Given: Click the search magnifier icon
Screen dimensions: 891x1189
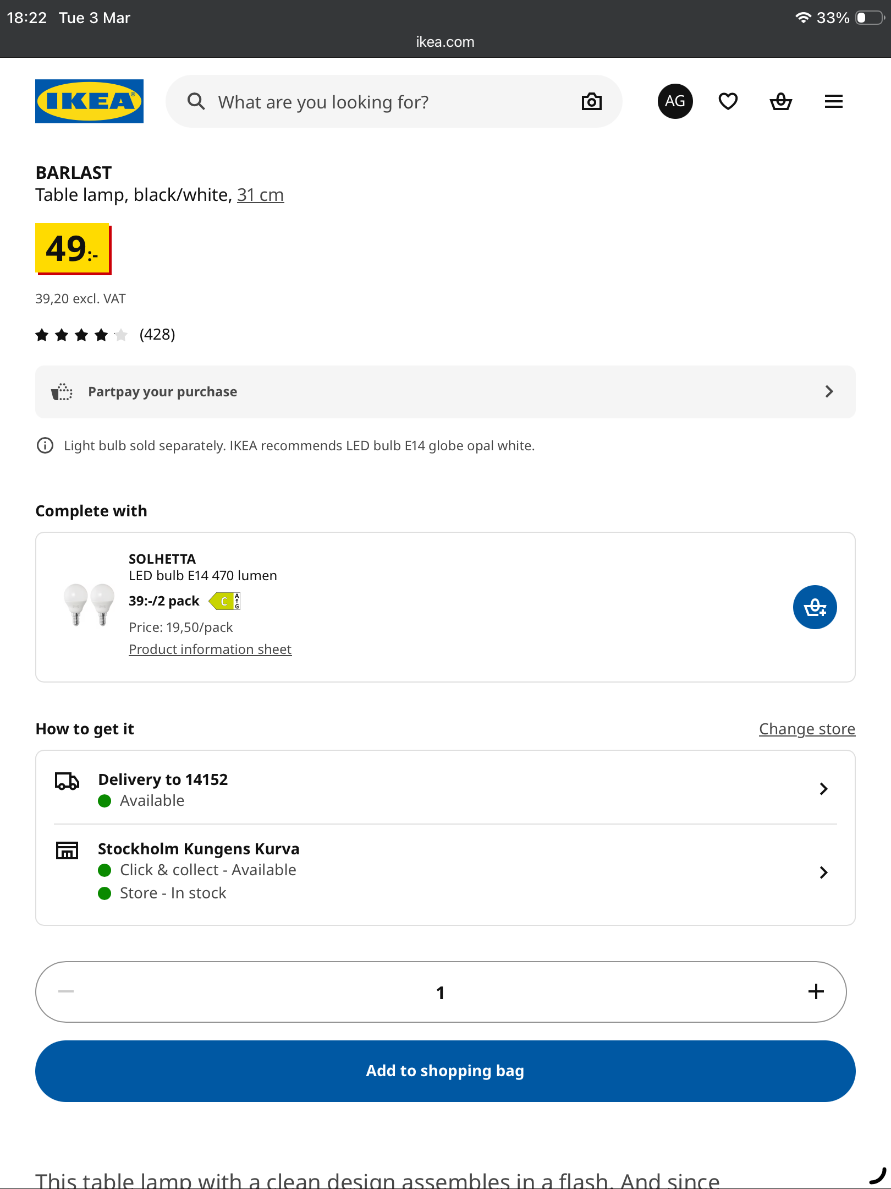Looking at the screenshot, I should point(196,101).
